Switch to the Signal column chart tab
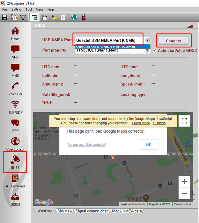Image resolution: width=199 pixels, height=223 pixels. (x=92, y=211)
